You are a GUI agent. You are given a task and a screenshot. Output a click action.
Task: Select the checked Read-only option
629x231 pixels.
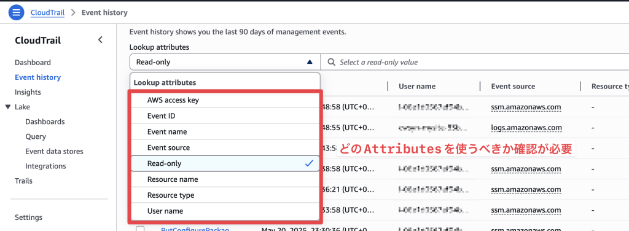point(225,163)
